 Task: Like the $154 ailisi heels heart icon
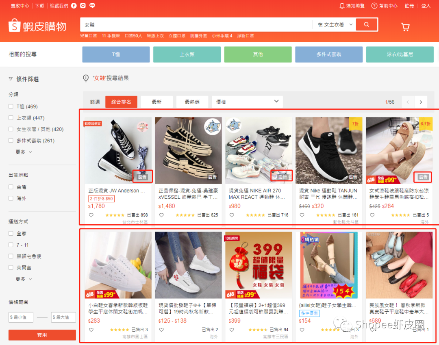coord(302,330)
